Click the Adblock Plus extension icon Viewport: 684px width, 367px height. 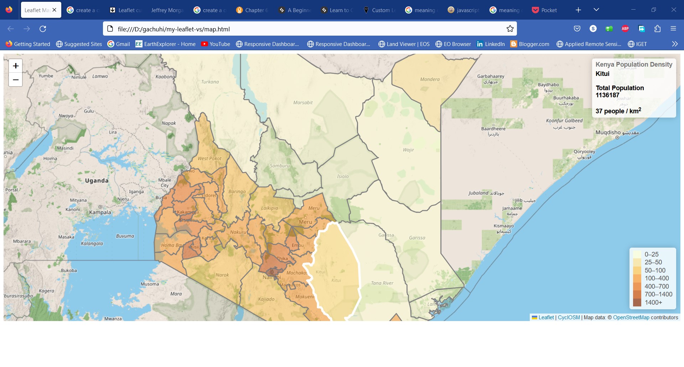pyautogui.click(x=625, y=29)
